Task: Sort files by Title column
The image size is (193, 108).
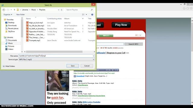Action: click(90, 19)
